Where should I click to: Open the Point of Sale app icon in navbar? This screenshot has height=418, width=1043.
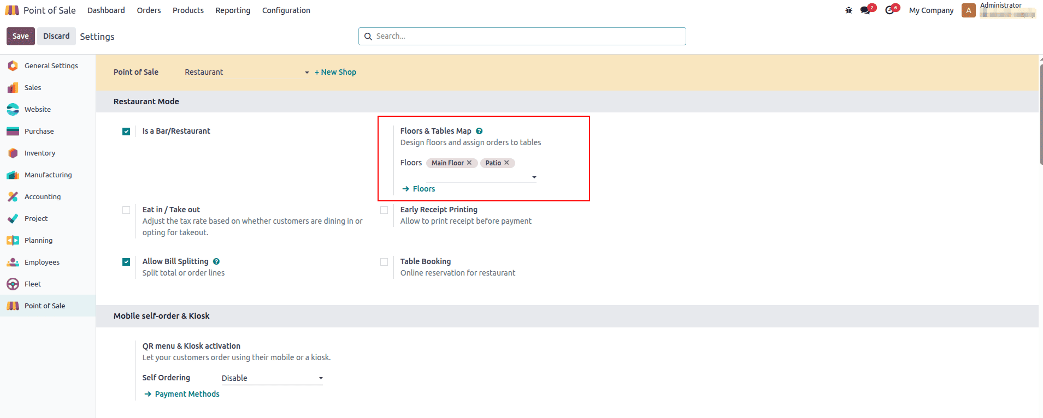click(12, 10)
